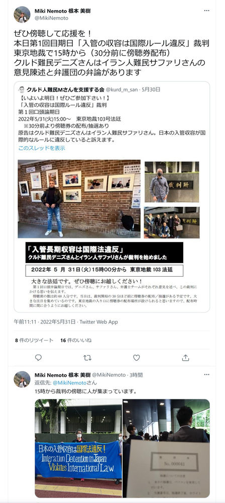
Task: View the 8 件のリツイート list
Action: [34, 341]
